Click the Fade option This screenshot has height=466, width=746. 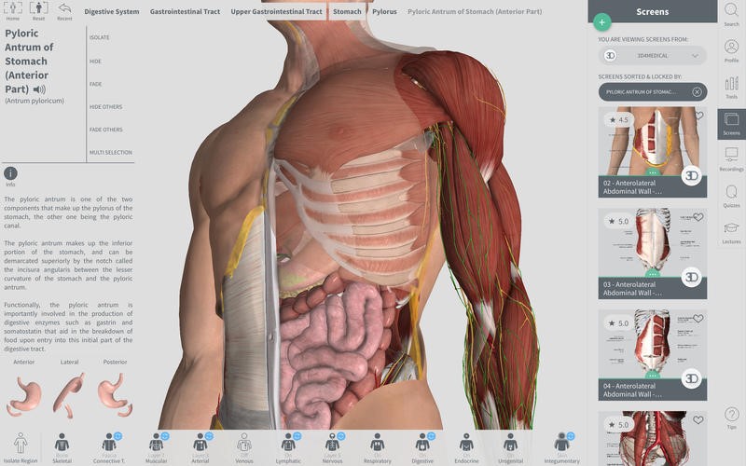pyautogui.click(x=96, y=84)
